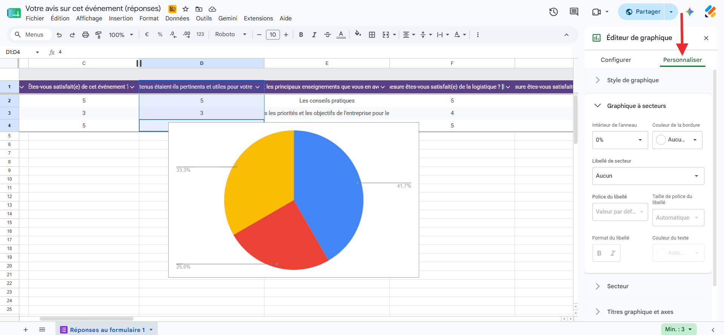Open the toolbar's more options menu
The image size is (724, 335).
pyautogui.click(x=478, y=35)
